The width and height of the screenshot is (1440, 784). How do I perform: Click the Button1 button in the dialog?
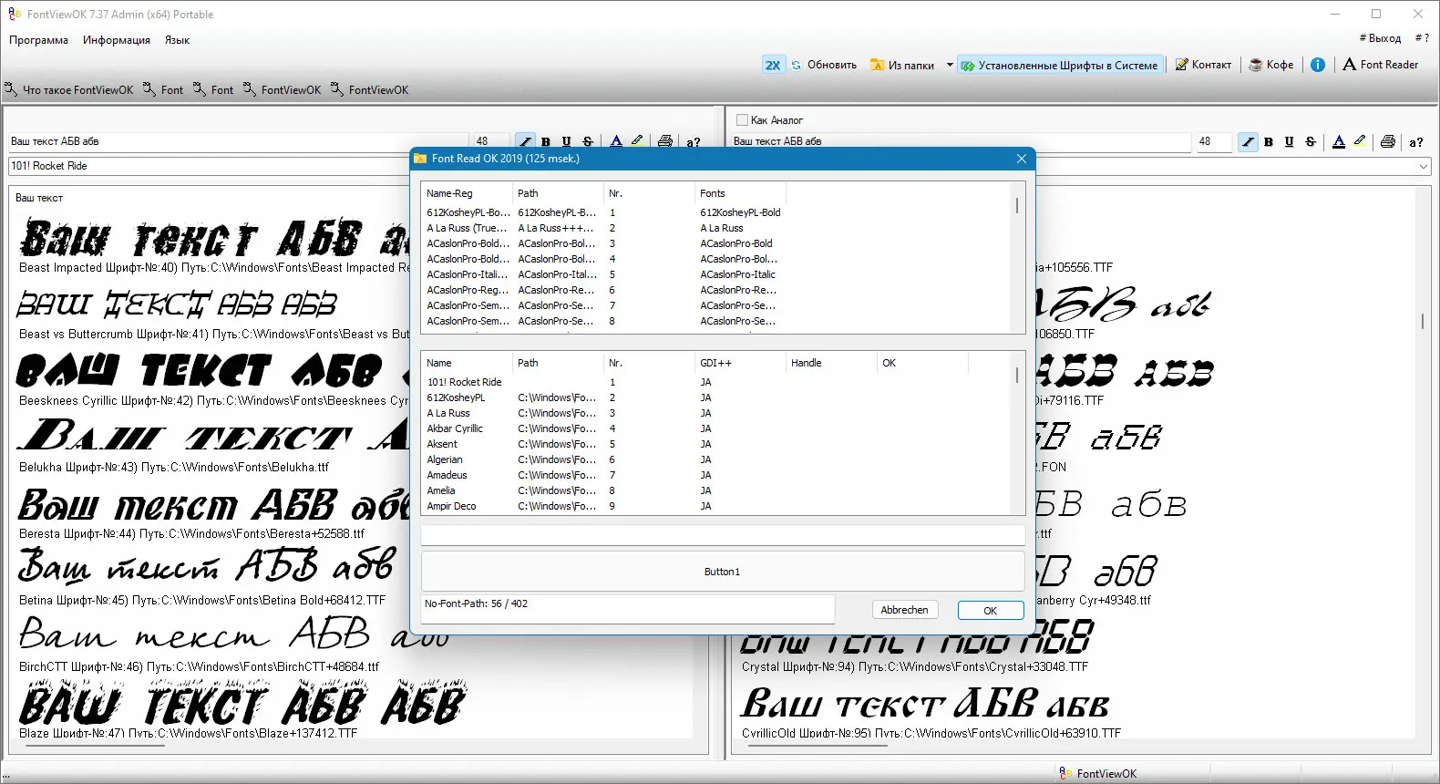pyautogui.click(x=723, y=572)
